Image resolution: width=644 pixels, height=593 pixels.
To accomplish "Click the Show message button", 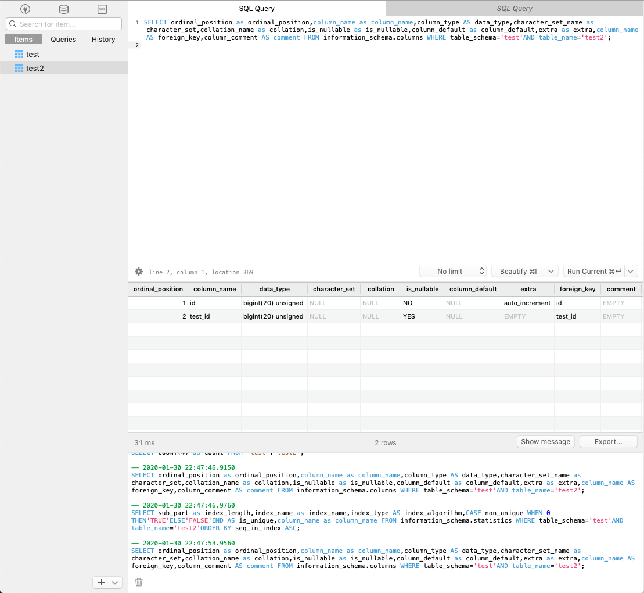I will 545,442.
